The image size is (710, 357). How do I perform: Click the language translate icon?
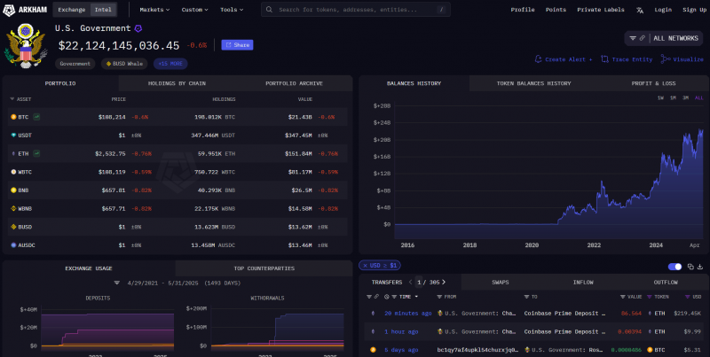click(640, 10)
